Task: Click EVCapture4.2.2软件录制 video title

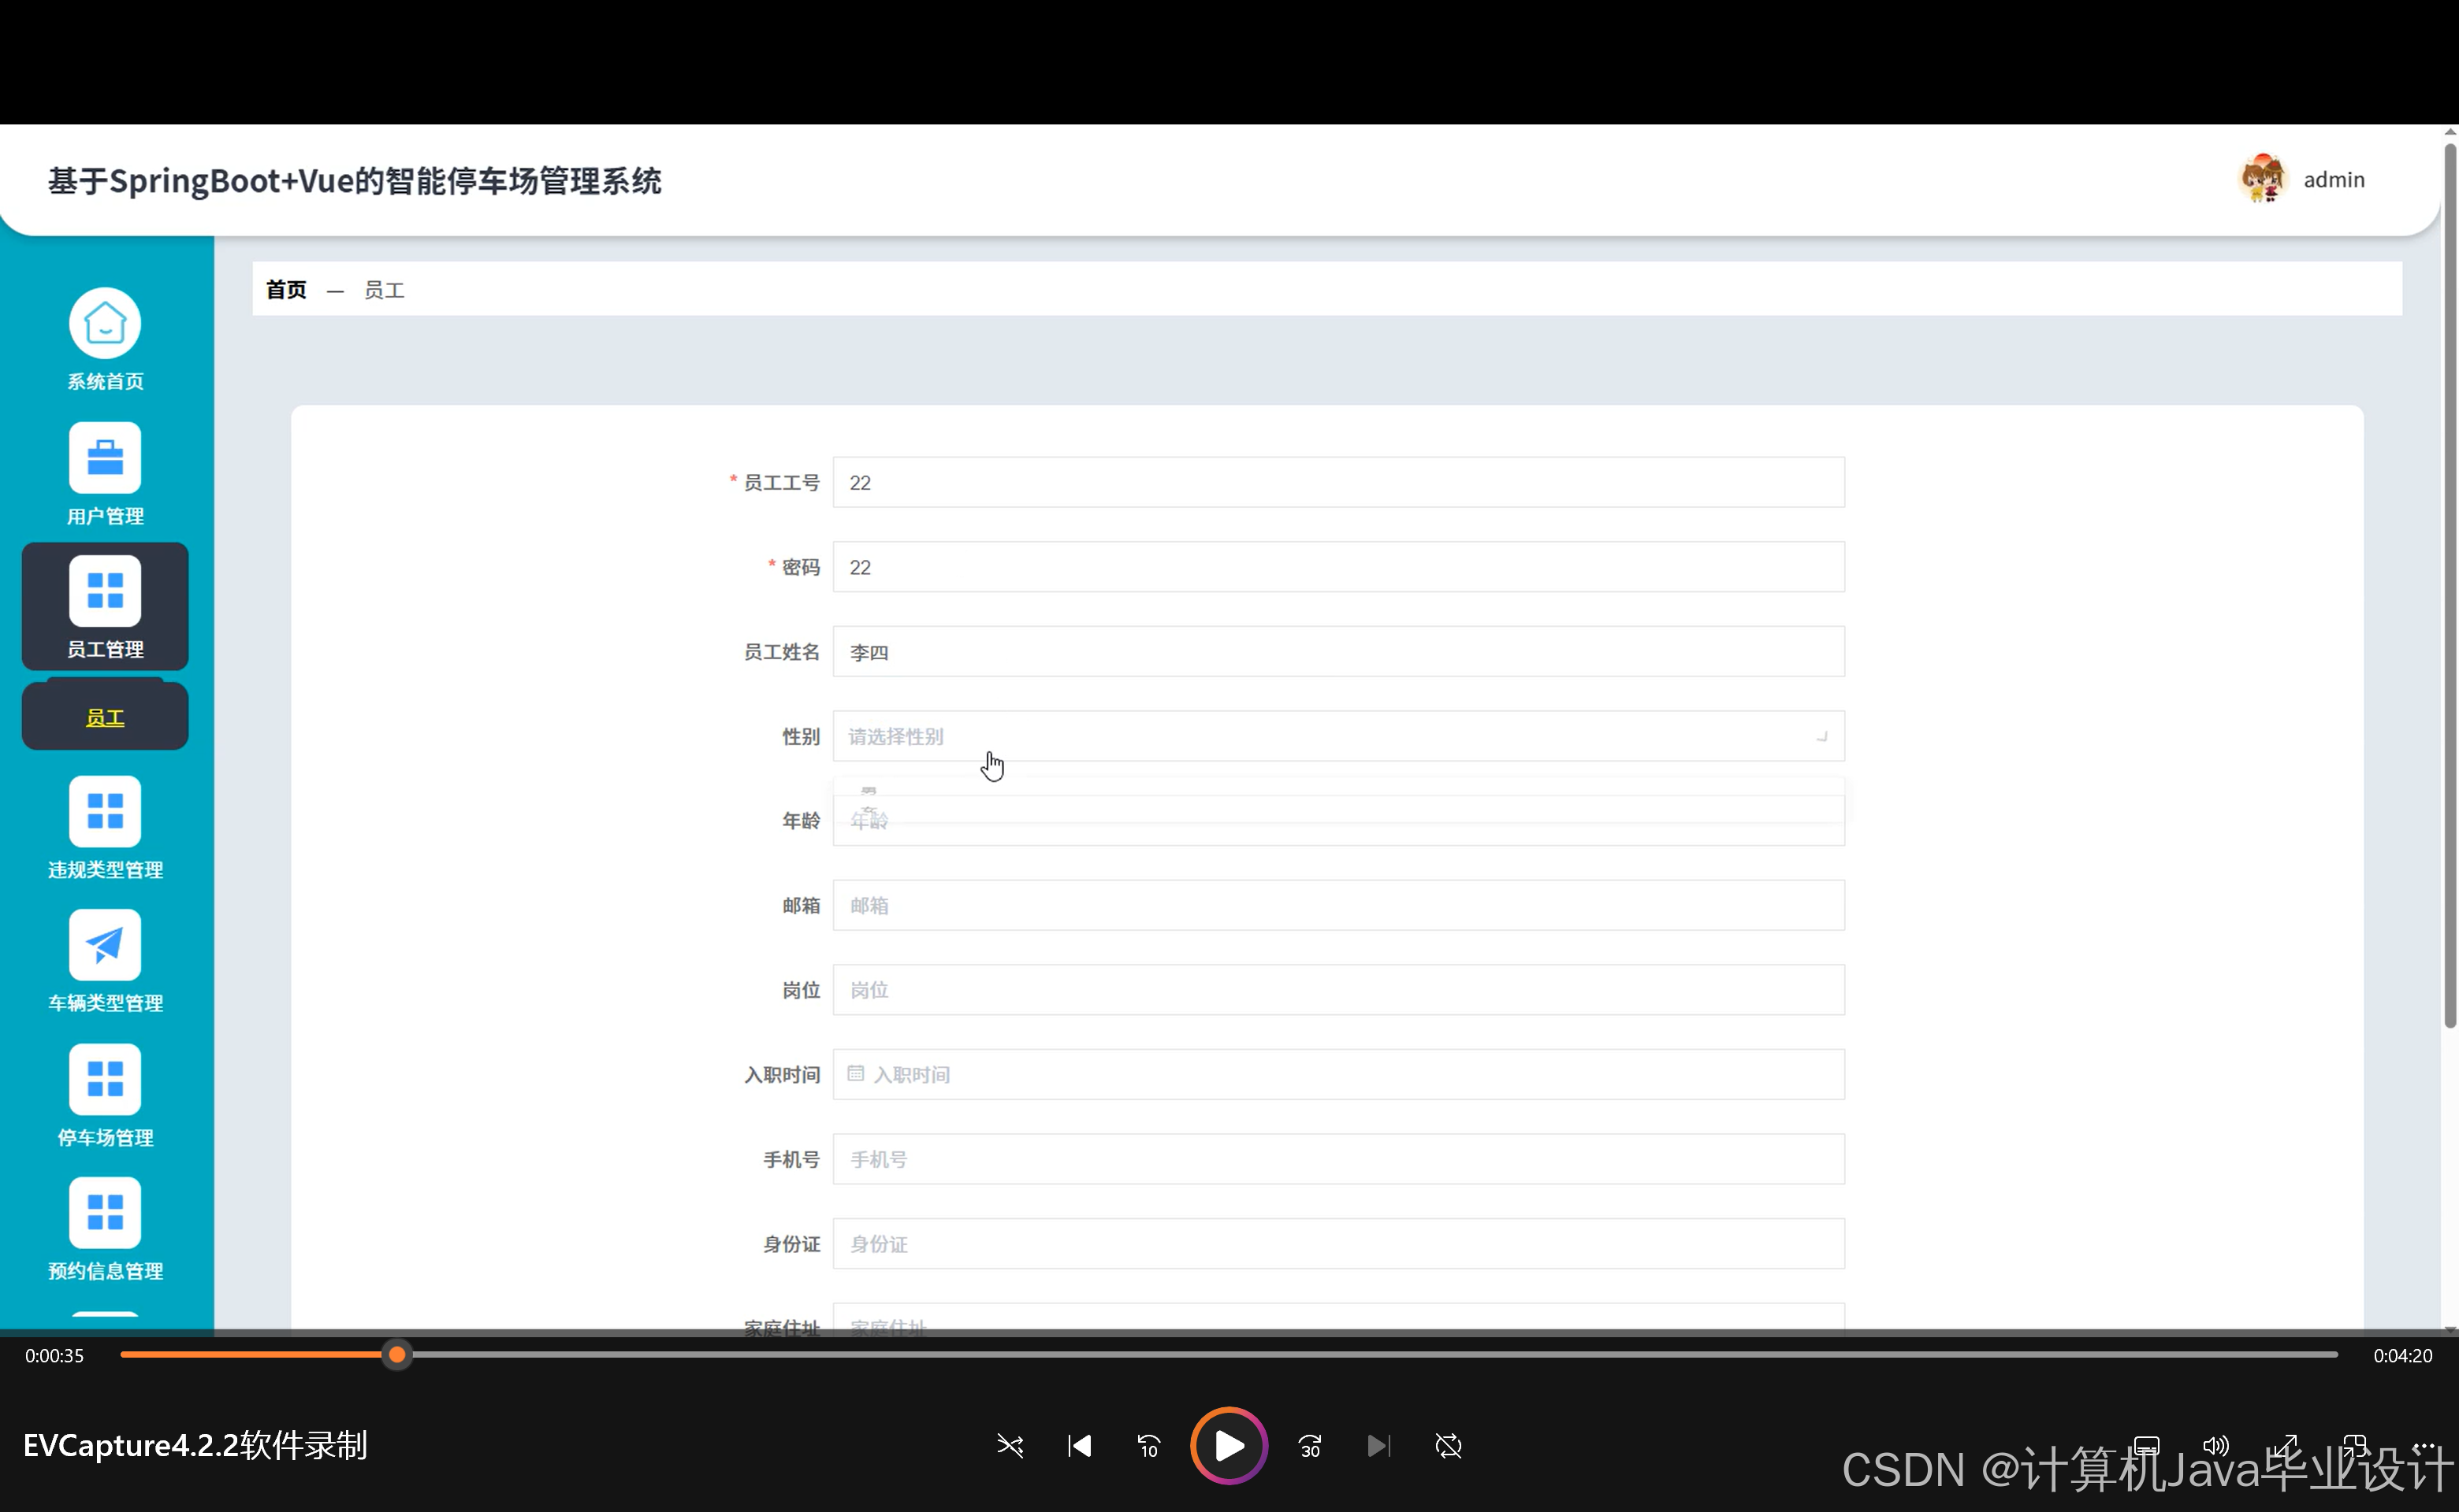Action: coord(195,1446)
